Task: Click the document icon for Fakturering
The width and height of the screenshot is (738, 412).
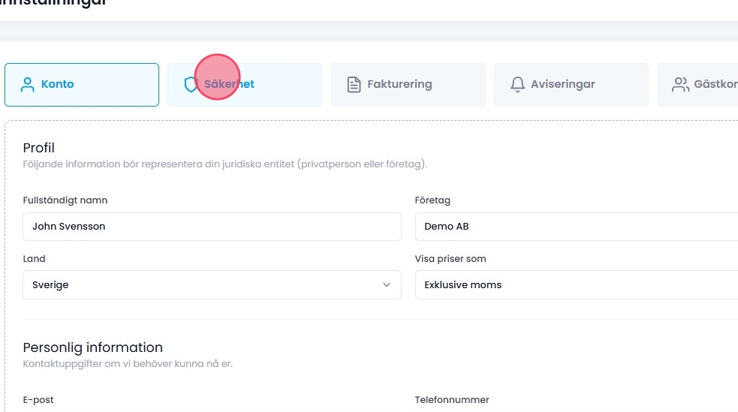Action: point(354,85)
